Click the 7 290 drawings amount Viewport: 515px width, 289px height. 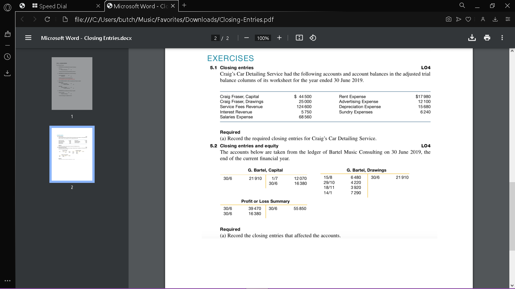coord(356,193)
